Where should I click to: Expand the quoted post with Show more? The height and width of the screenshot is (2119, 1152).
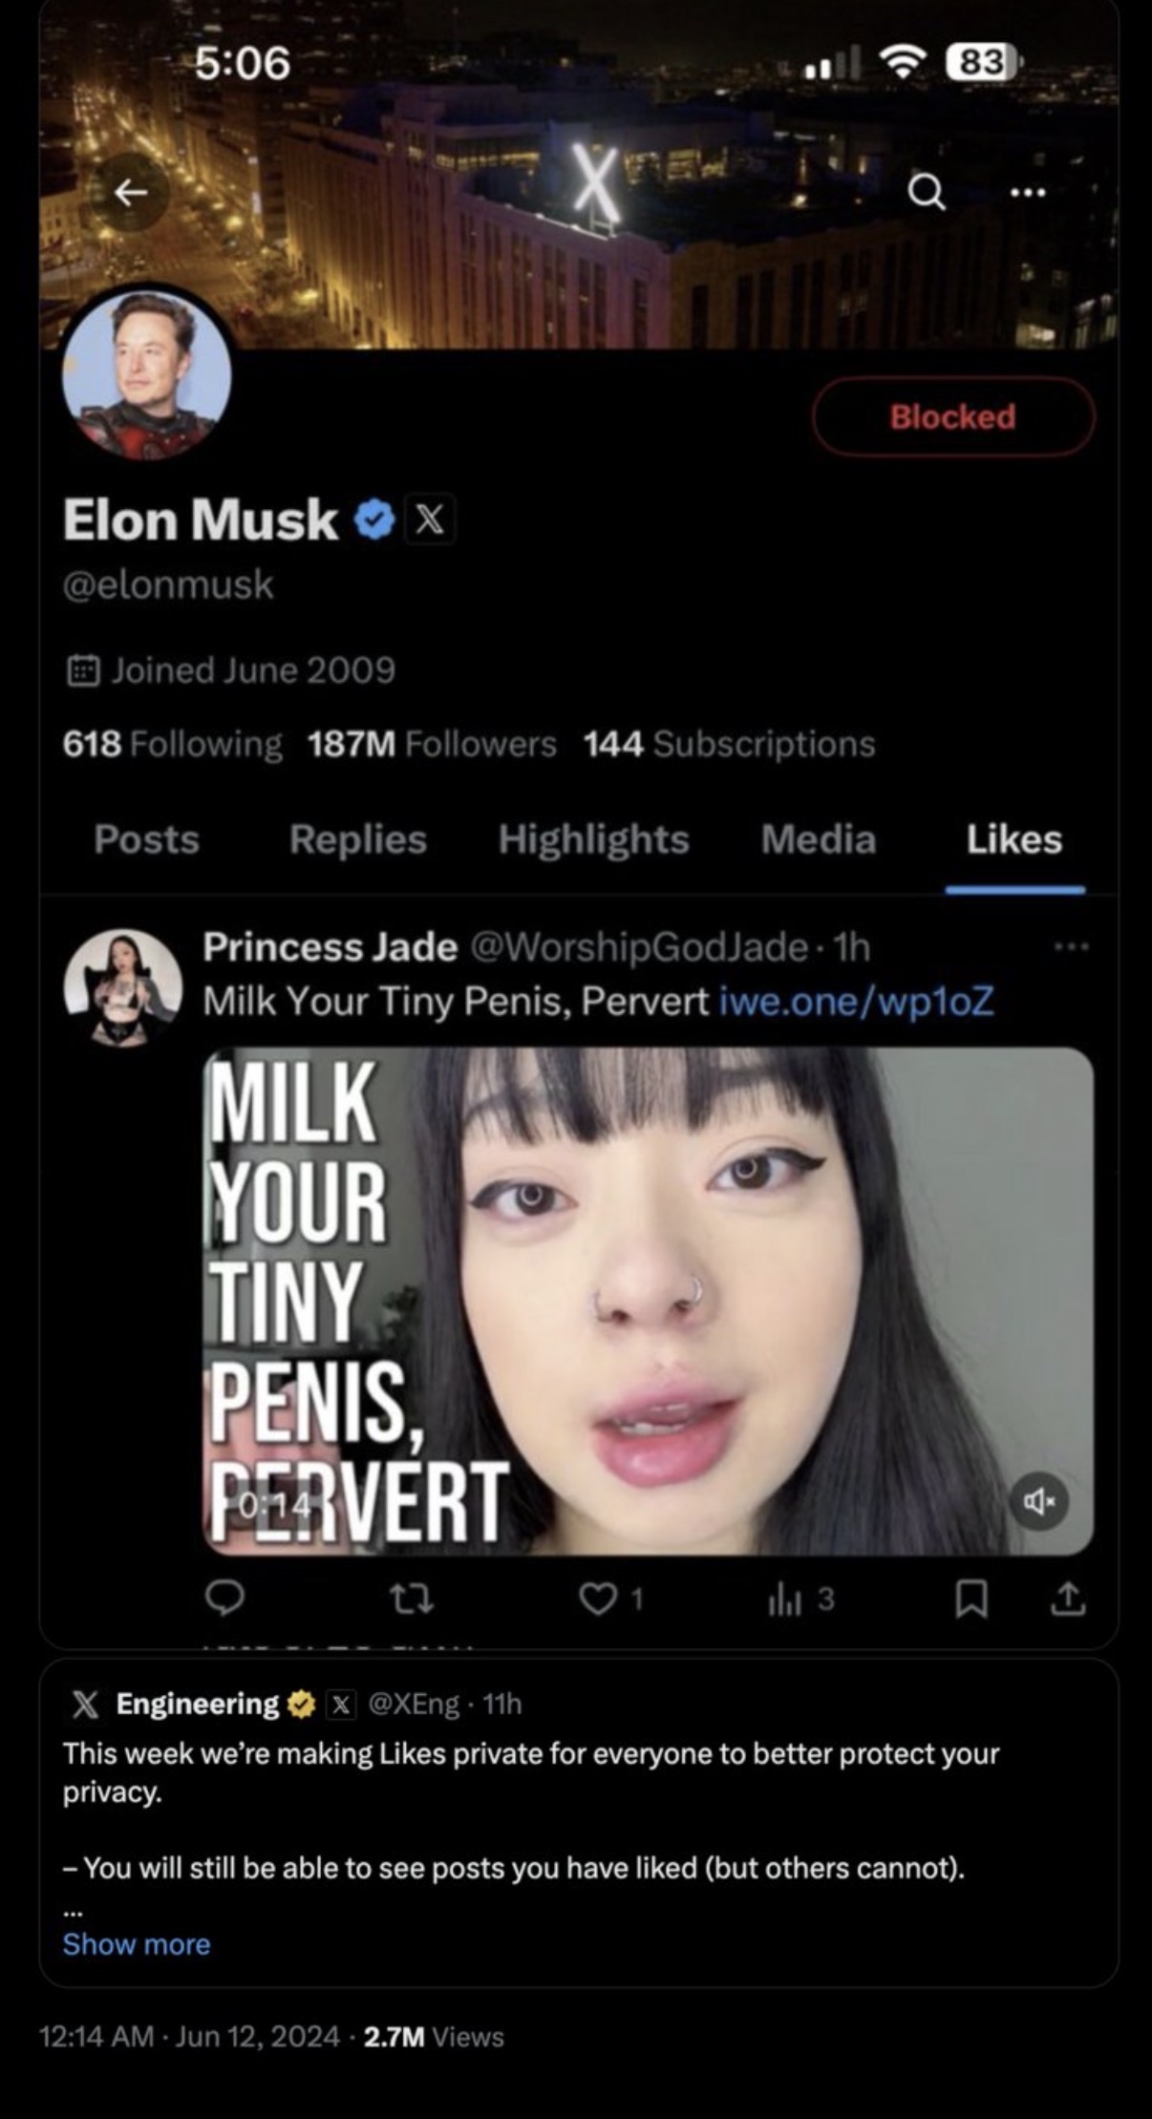(x=137, y=1944)
